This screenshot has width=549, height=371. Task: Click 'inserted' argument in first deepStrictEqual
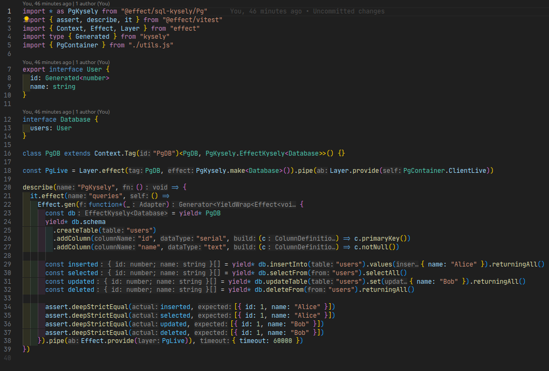pos(175,307)
